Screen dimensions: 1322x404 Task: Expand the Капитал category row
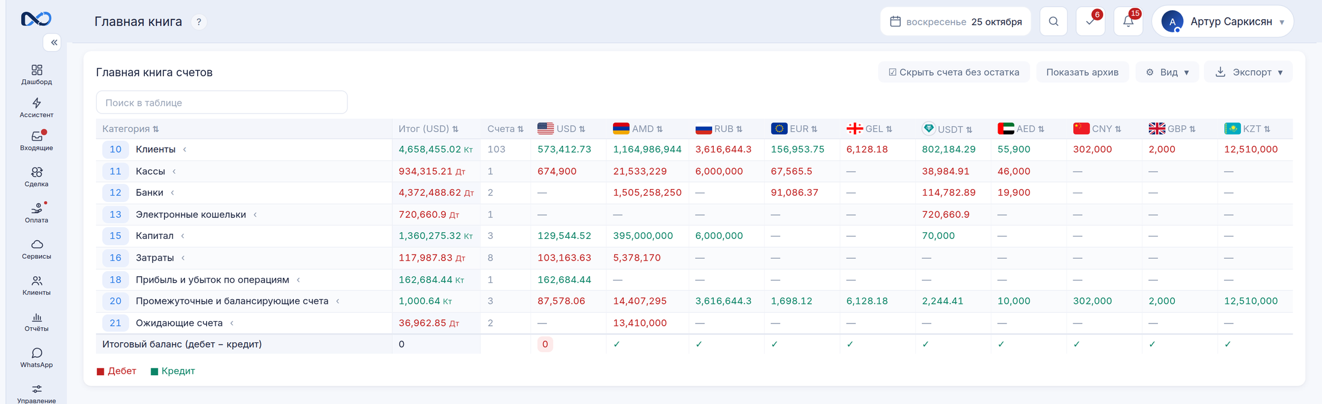[x=183, y=236]
